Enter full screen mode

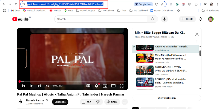click(122, 86)
